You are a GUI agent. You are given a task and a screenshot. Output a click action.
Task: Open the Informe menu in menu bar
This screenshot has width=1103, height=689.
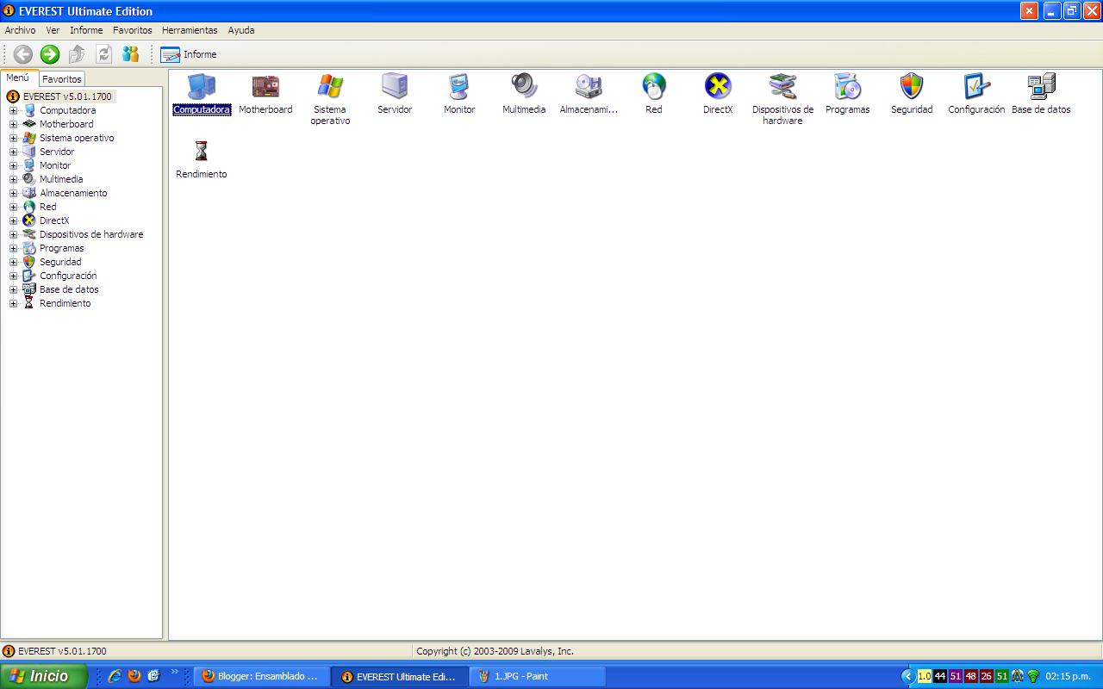click(x=86, y=30)
